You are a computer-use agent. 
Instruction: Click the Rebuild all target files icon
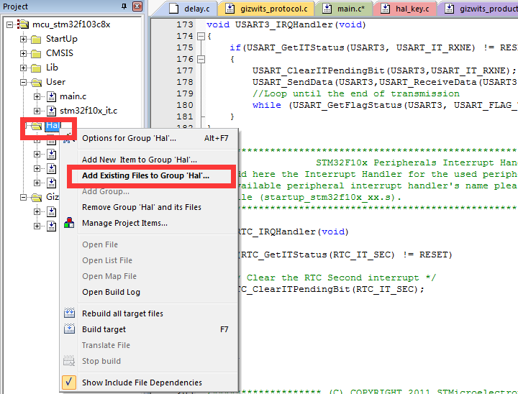click(x=69, y=313)
